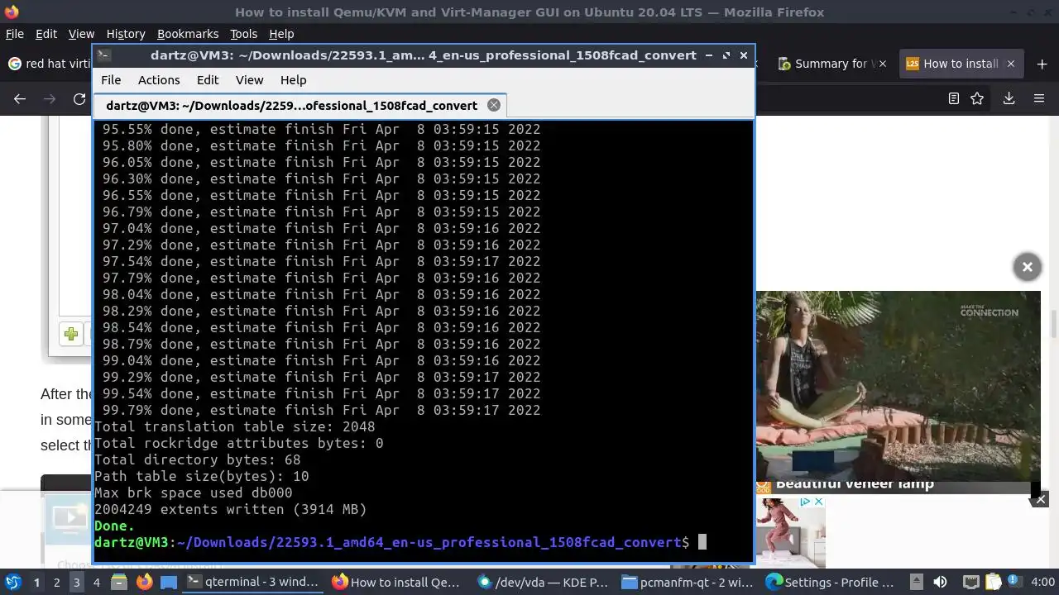Click 'Done.' text in terminal output
The height and width of the screenshot is (595, 1059).
pos(114,526)
